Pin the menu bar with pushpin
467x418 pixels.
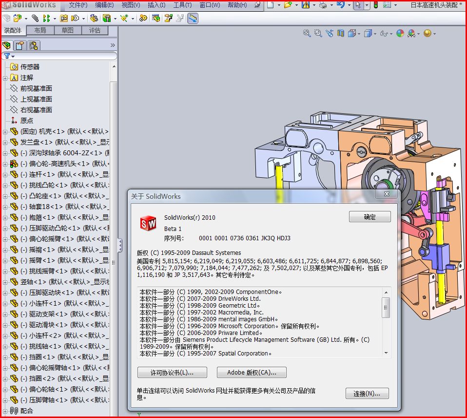[x=257, y=5]
